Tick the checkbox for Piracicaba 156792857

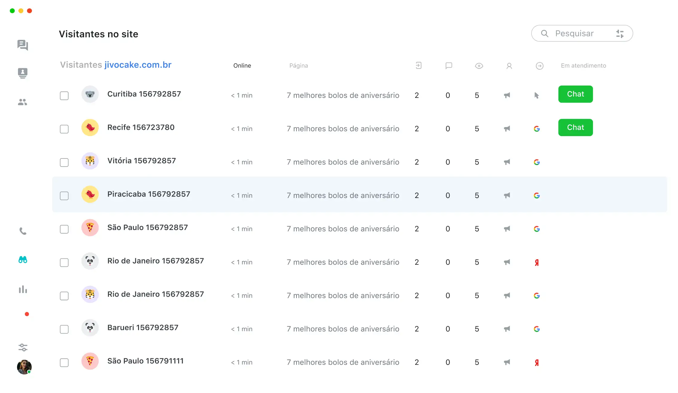(x=64, y=196)
